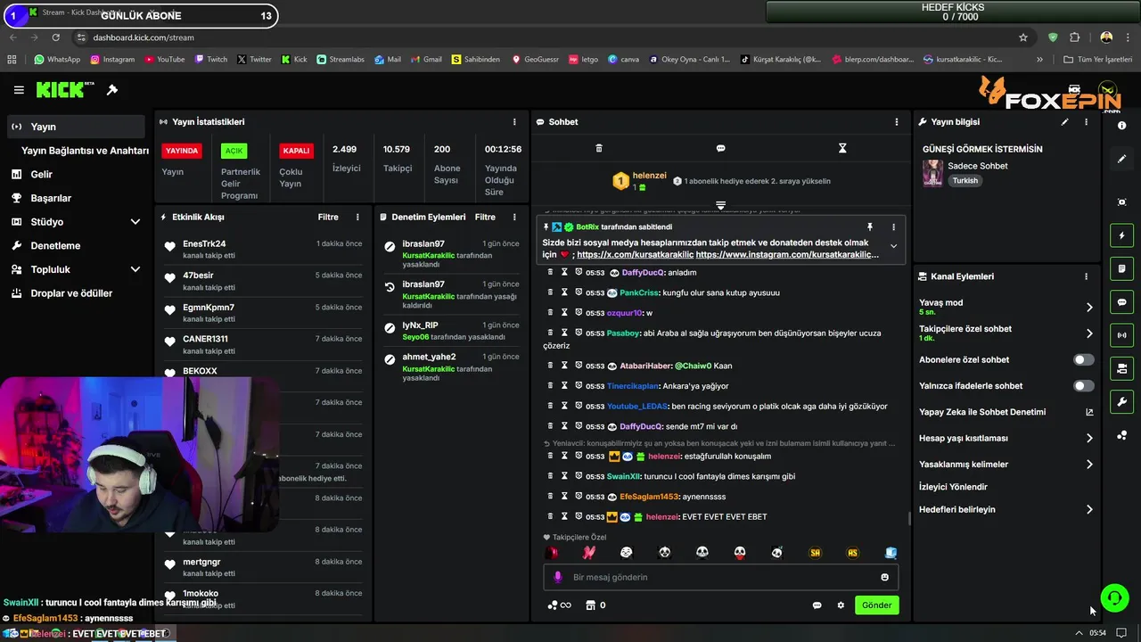Open Takipçilere özel sohbet options arrow
Screen dimensions: 1141x642
tap(1089, 333)
